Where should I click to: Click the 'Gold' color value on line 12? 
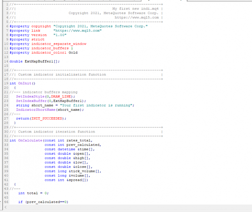[x=73, y=53]
